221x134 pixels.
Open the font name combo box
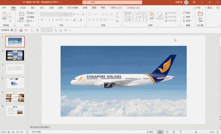click(52, 15)
